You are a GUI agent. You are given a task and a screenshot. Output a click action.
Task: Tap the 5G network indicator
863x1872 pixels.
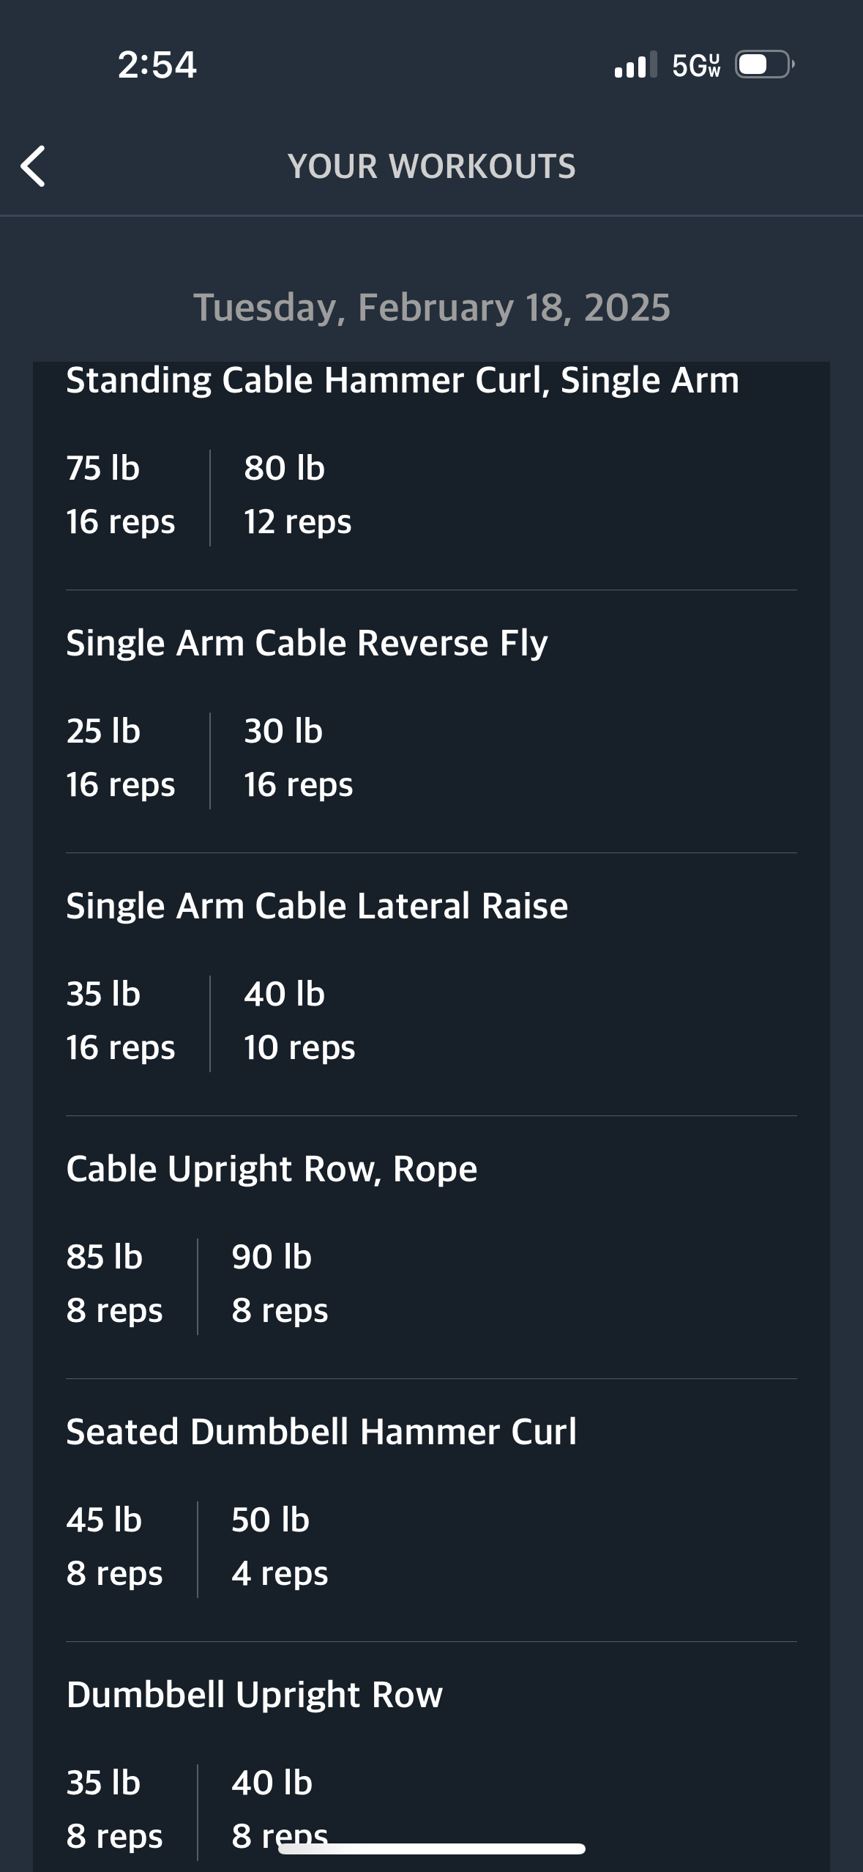click(x=696, y=65)
